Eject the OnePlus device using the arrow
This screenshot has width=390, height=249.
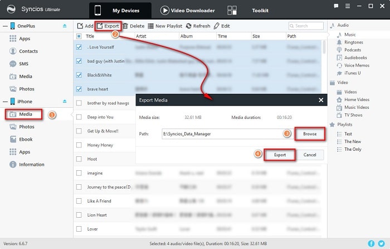(x=65, y=26)
